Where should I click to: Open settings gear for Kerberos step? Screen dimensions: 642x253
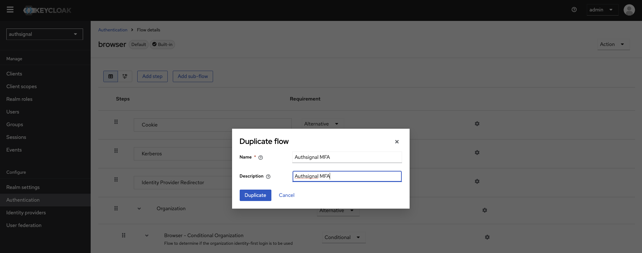point(477,152)
